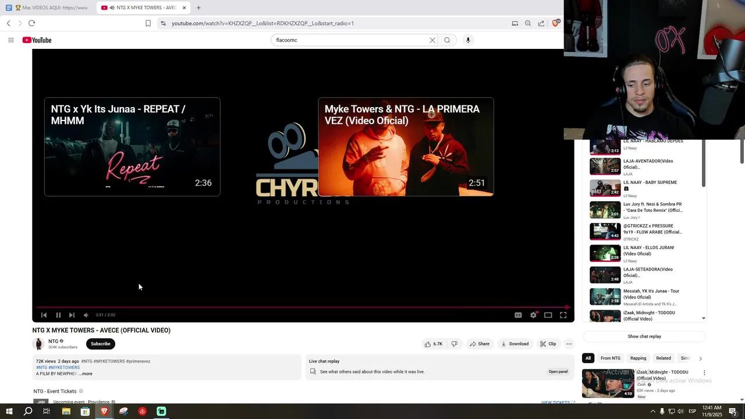The width and height of the screenshot is (745, 419).
Task: Open the cast media icon in the address bar
Action: click(515, 23)
